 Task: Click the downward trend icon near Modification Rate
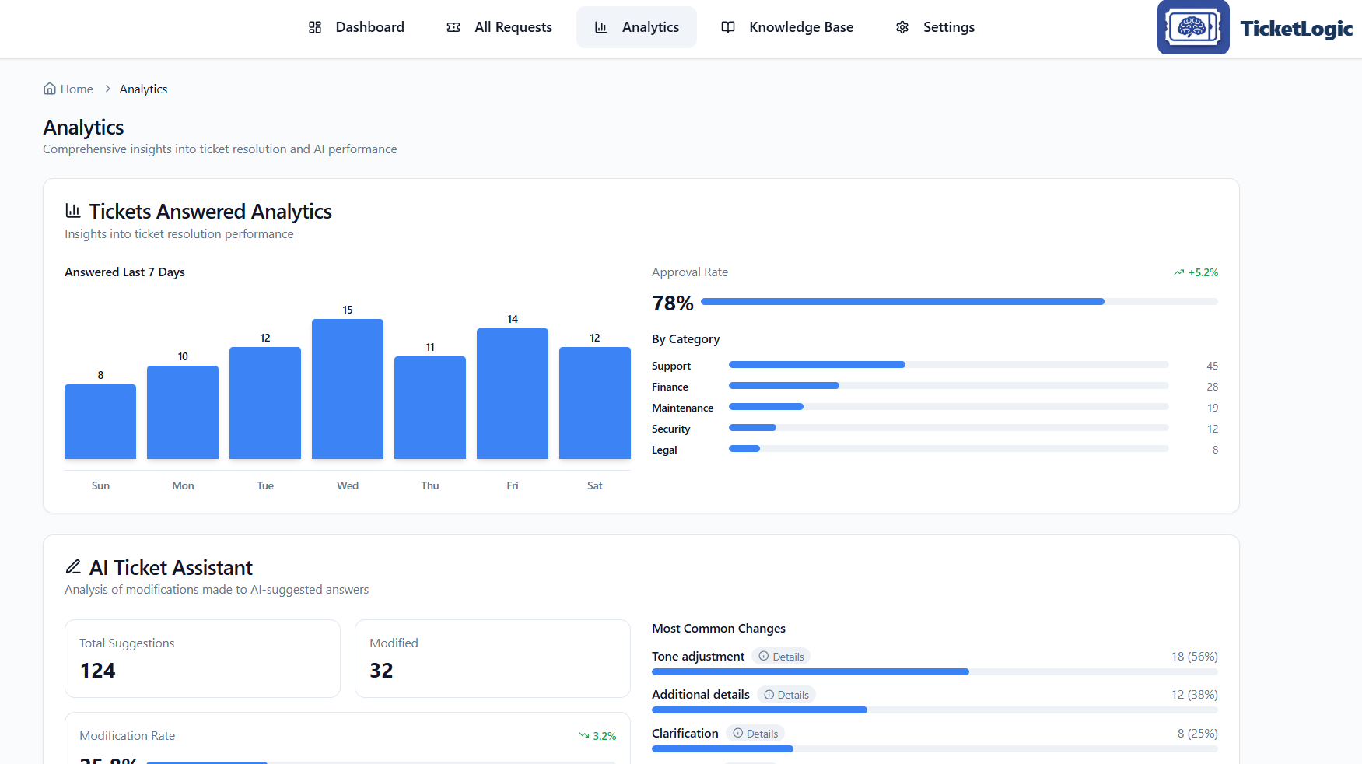(x=584, y=735)
